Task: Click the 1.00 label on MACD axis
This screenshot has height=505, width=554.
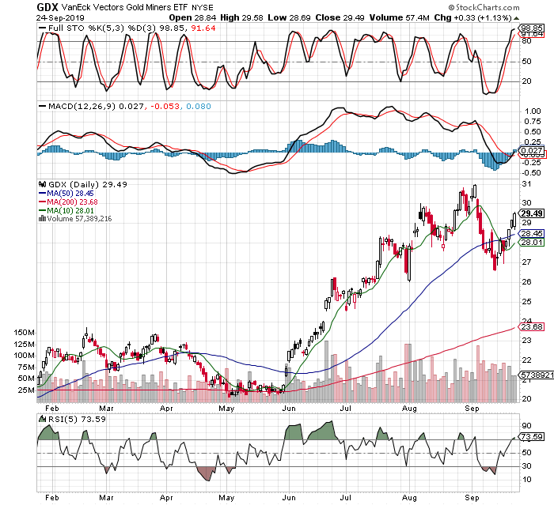Action: (533, 111)
